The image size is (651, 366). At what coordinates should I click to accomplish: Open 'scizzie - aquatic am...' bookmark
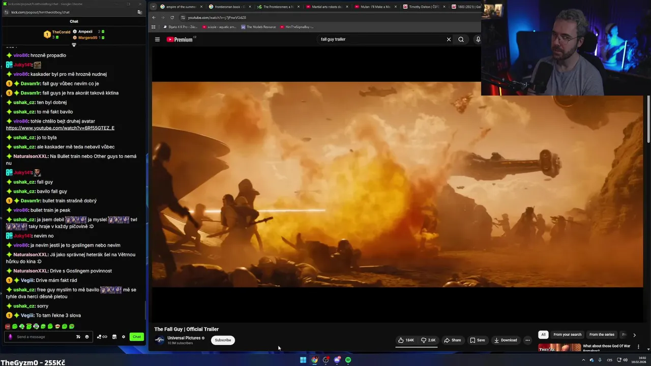219,27
